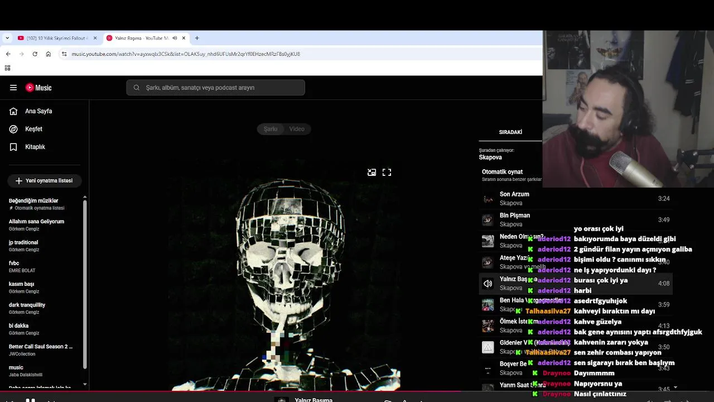Open the Skapova playing-from link
This screenshot has width=714, height=402.
click(x=490, y=157)
